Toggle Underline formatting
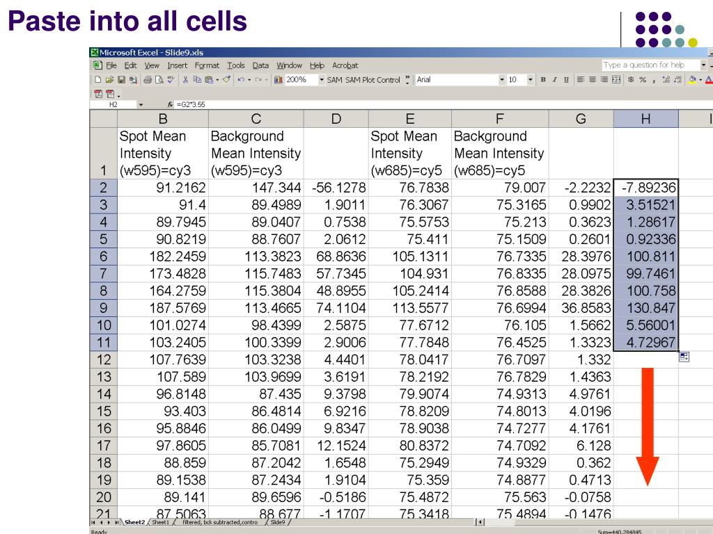The height and width of the screenshot is (534, 713). click(x=565, y=80)
